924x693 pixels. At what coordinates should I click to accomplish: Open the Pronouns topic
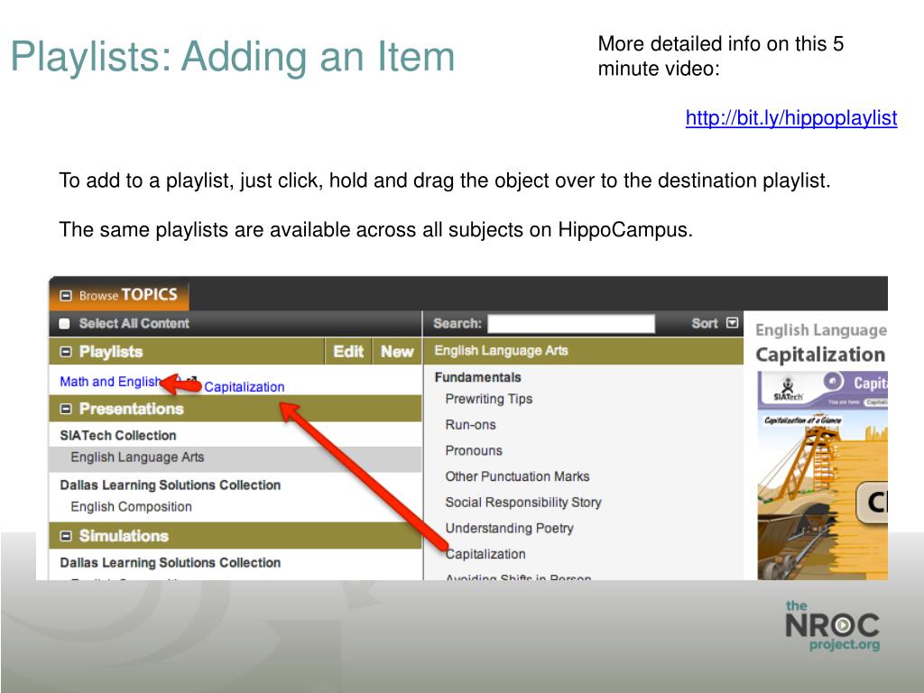click(x=474, y=451)
